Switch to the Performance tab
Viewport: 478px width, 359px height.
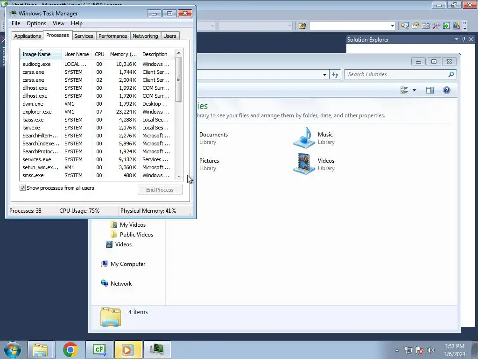[x=112, y=36]
